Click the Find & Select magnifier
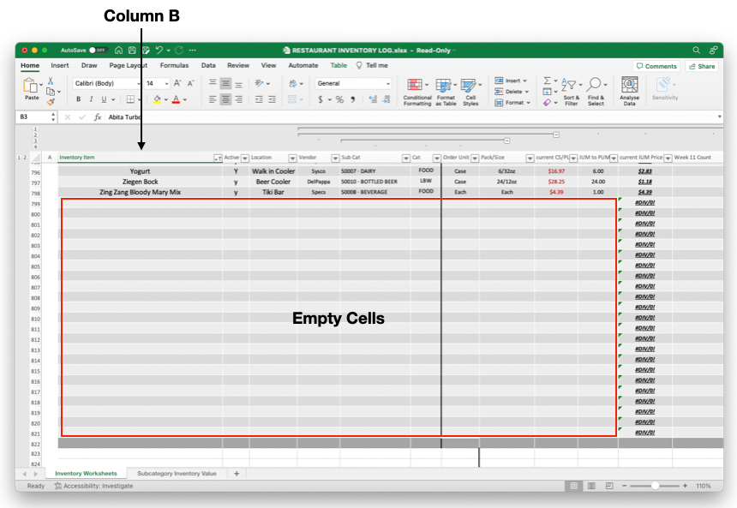 pyautogui.click(x=596, y=85)
